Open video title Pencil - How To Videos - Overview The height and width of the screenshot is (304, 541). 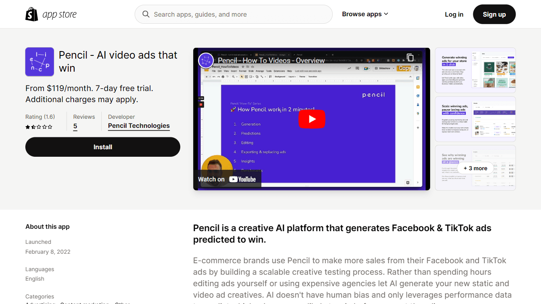click(x=271, y=61)
